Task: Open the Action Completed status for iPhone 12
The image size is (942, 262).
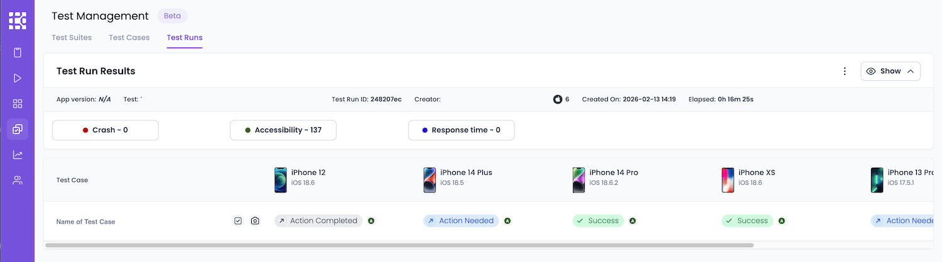Action: click(318, 221)
